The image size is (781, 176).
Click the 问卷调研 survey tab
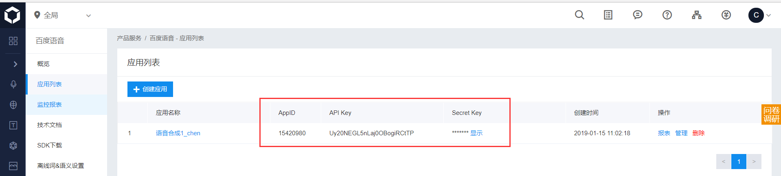(x=771, y=114)
